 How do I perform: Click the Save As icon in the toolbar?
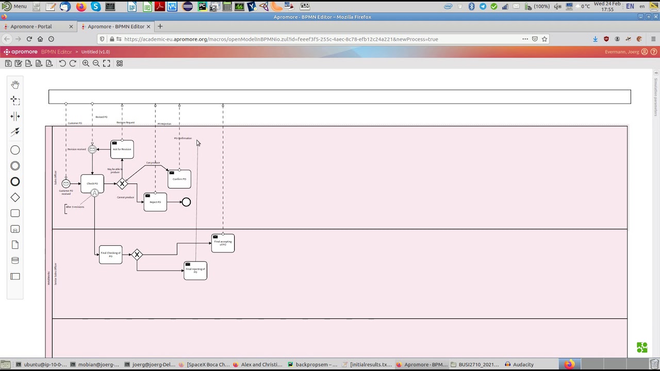[x=19, y=63]
